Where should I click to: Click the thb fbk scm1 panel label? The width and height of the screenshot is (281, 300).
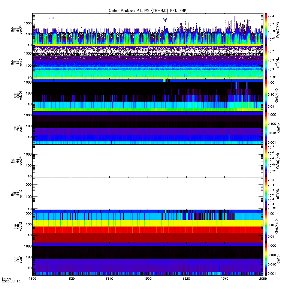click(x=18, y=128)
